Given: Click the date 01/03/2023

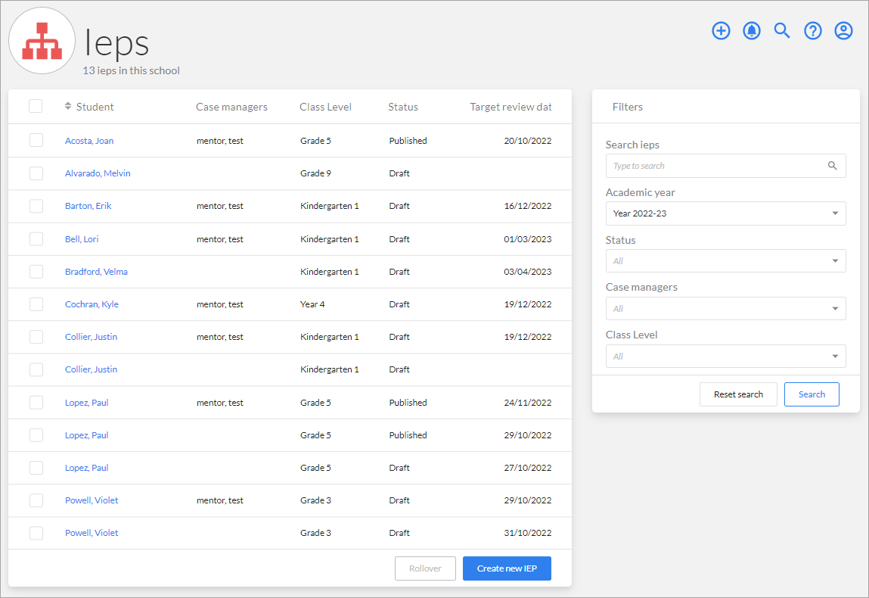Looking at the screenshot, I should click(528, 239).
